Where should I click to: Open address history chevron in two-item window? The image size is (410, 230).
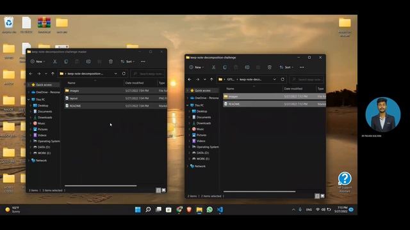coord(275,79)
